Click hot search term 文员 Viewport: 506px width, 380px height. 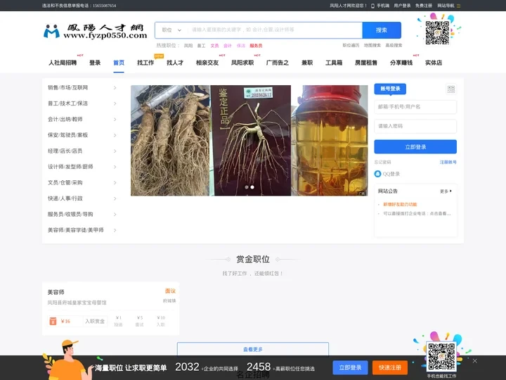(214, 46)
